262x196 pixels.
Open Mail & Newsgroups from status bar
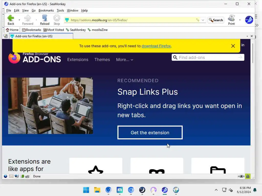pos(11,176)
